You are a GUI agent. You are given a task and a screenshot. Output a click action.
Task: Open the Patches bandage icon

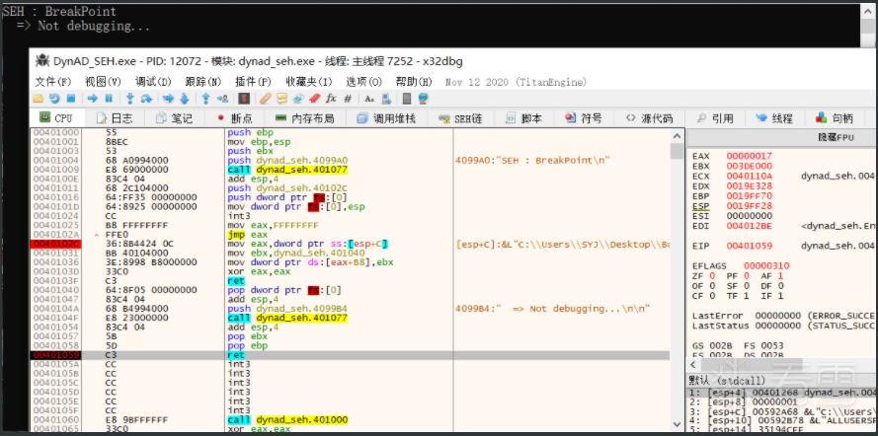pos(266,99)
